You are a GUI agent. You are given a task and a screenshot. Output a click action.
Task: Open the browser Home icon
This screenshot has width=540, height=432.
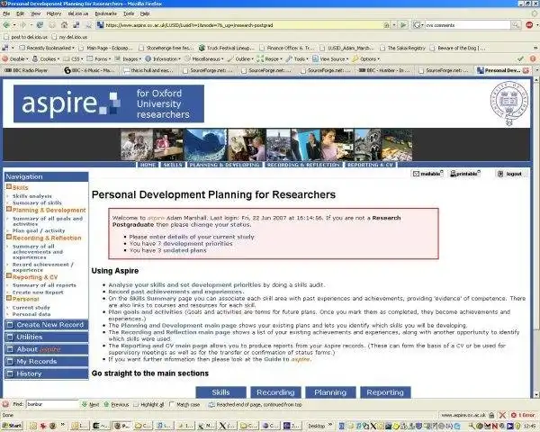click(64, 25)
